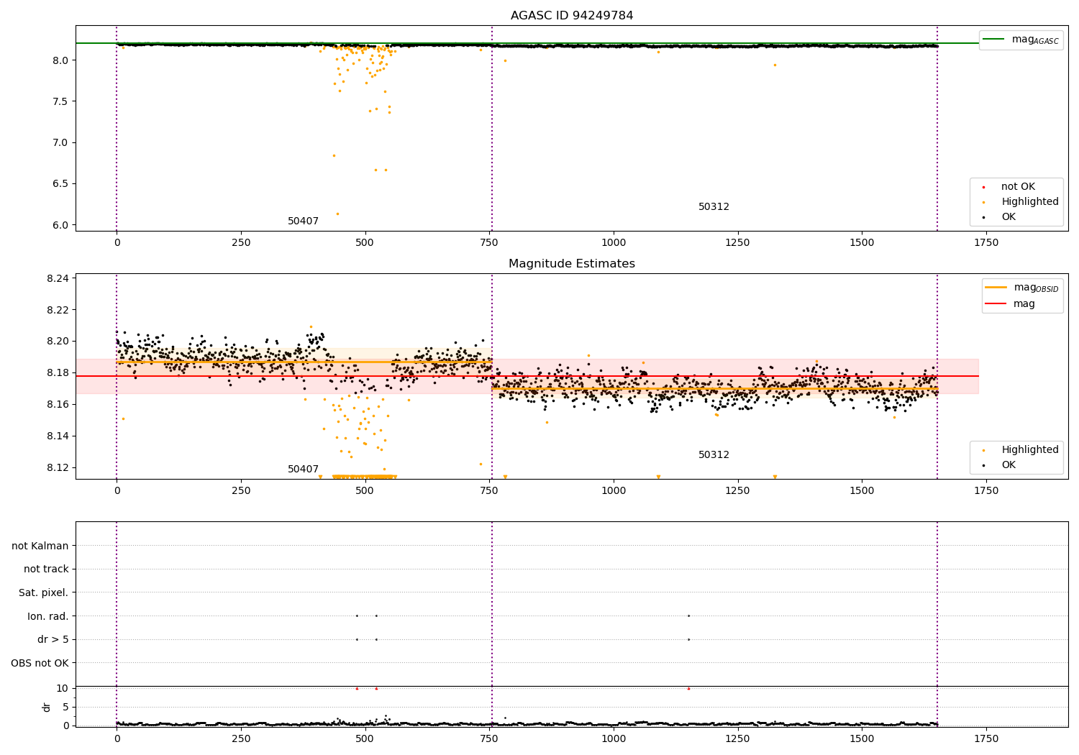Select the 8.20 y-axis tick label
The image size is (1079, 755).
[x=57, y=342]
